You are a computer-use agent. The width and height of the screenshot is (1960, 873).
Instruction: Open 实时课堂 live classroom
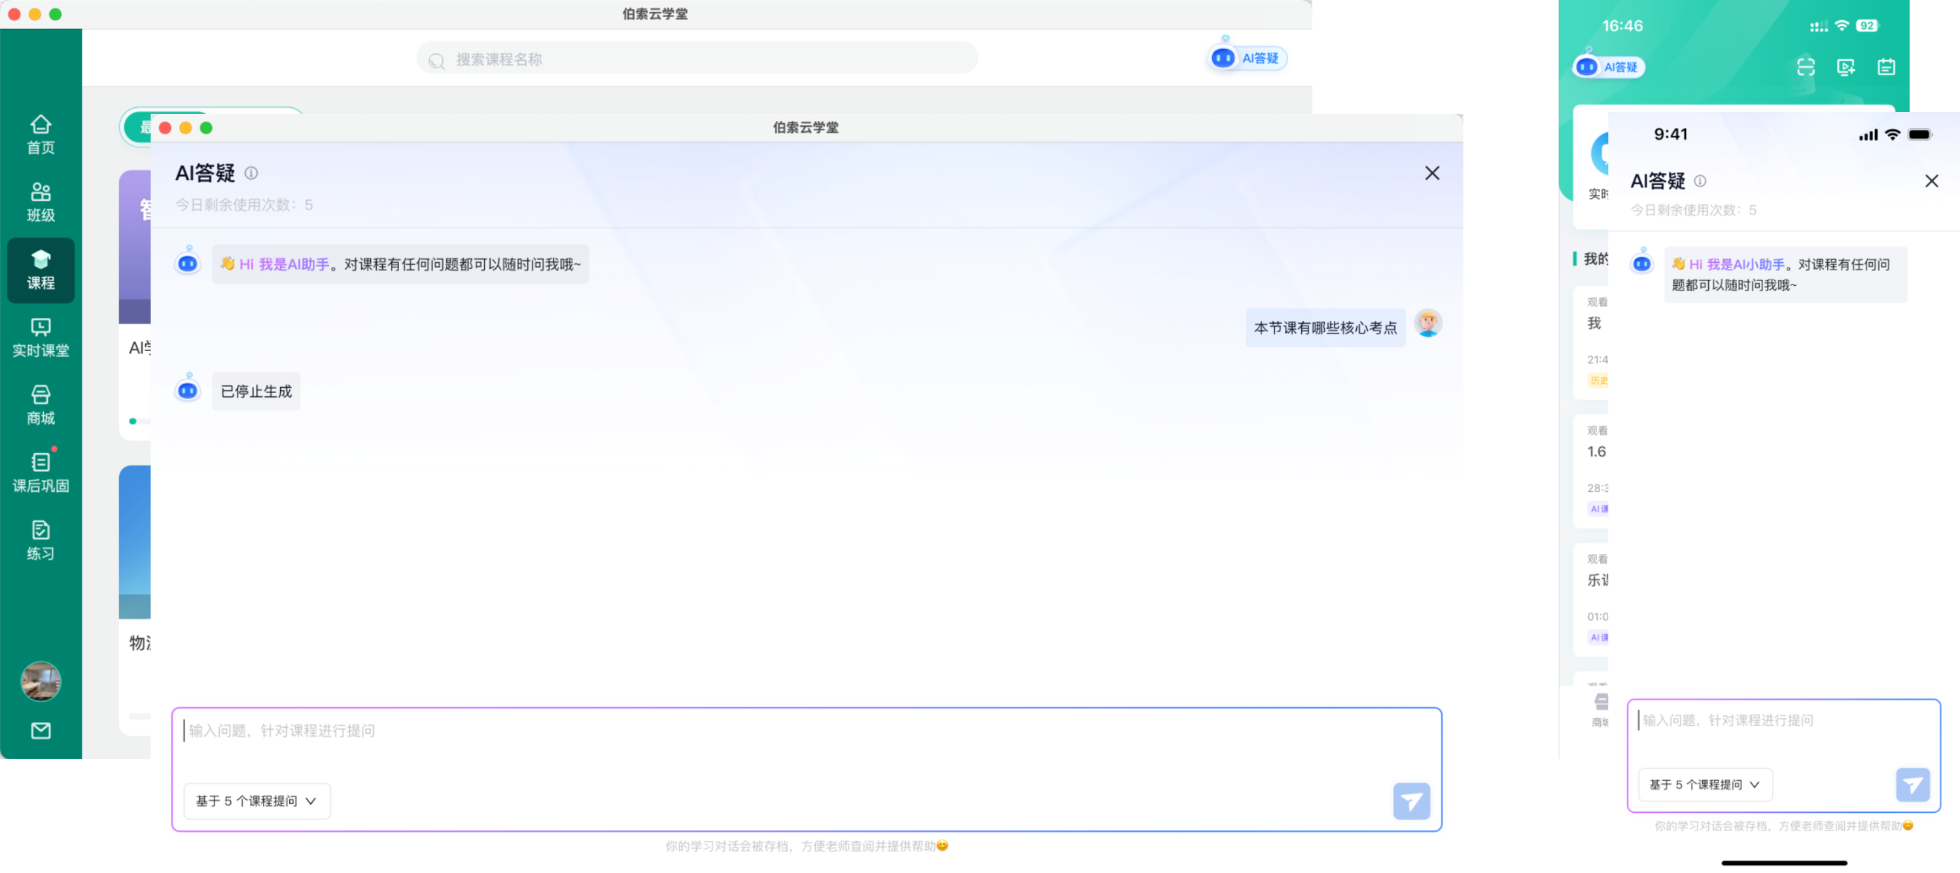pos(41,337)
